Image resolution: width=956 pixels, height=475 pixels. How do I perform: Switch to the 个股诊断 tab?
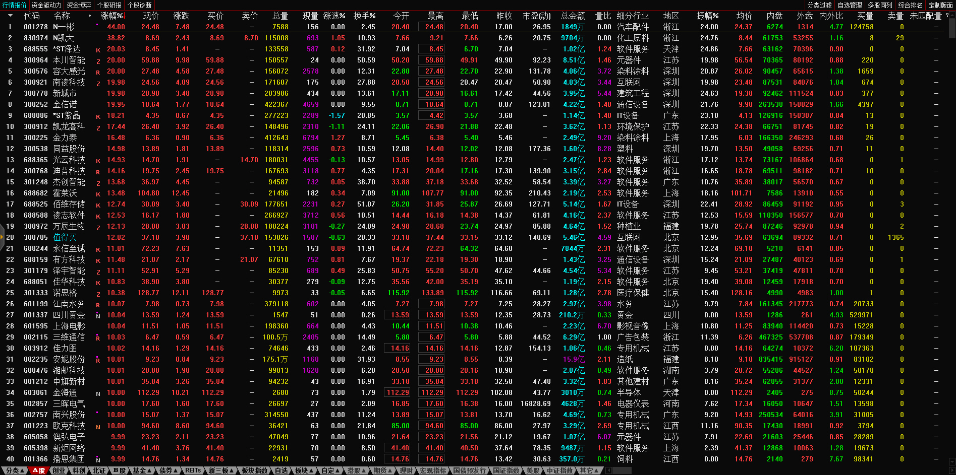(x=140, y=5)
